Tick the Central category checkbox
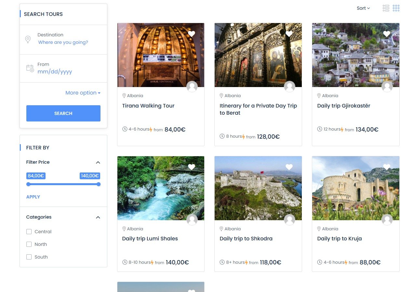 coord(29,232)
